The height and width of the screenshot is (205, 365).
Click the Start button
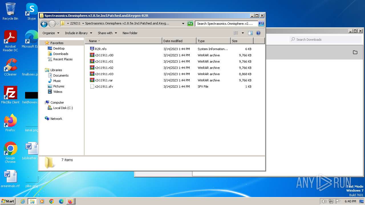click(8, 201)
